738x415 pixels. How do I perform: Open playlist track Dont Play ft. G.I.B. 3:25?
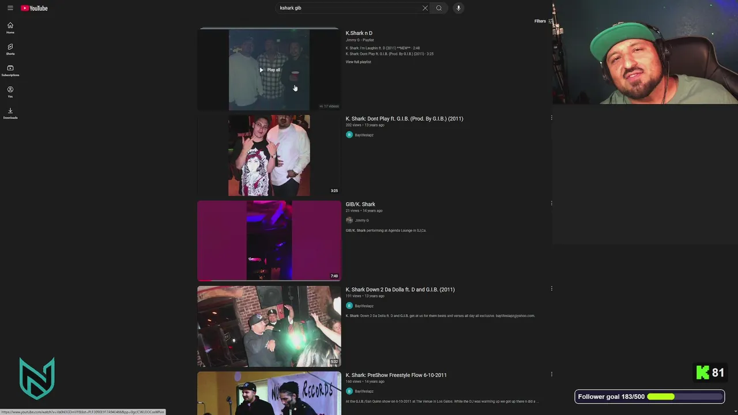389,54
